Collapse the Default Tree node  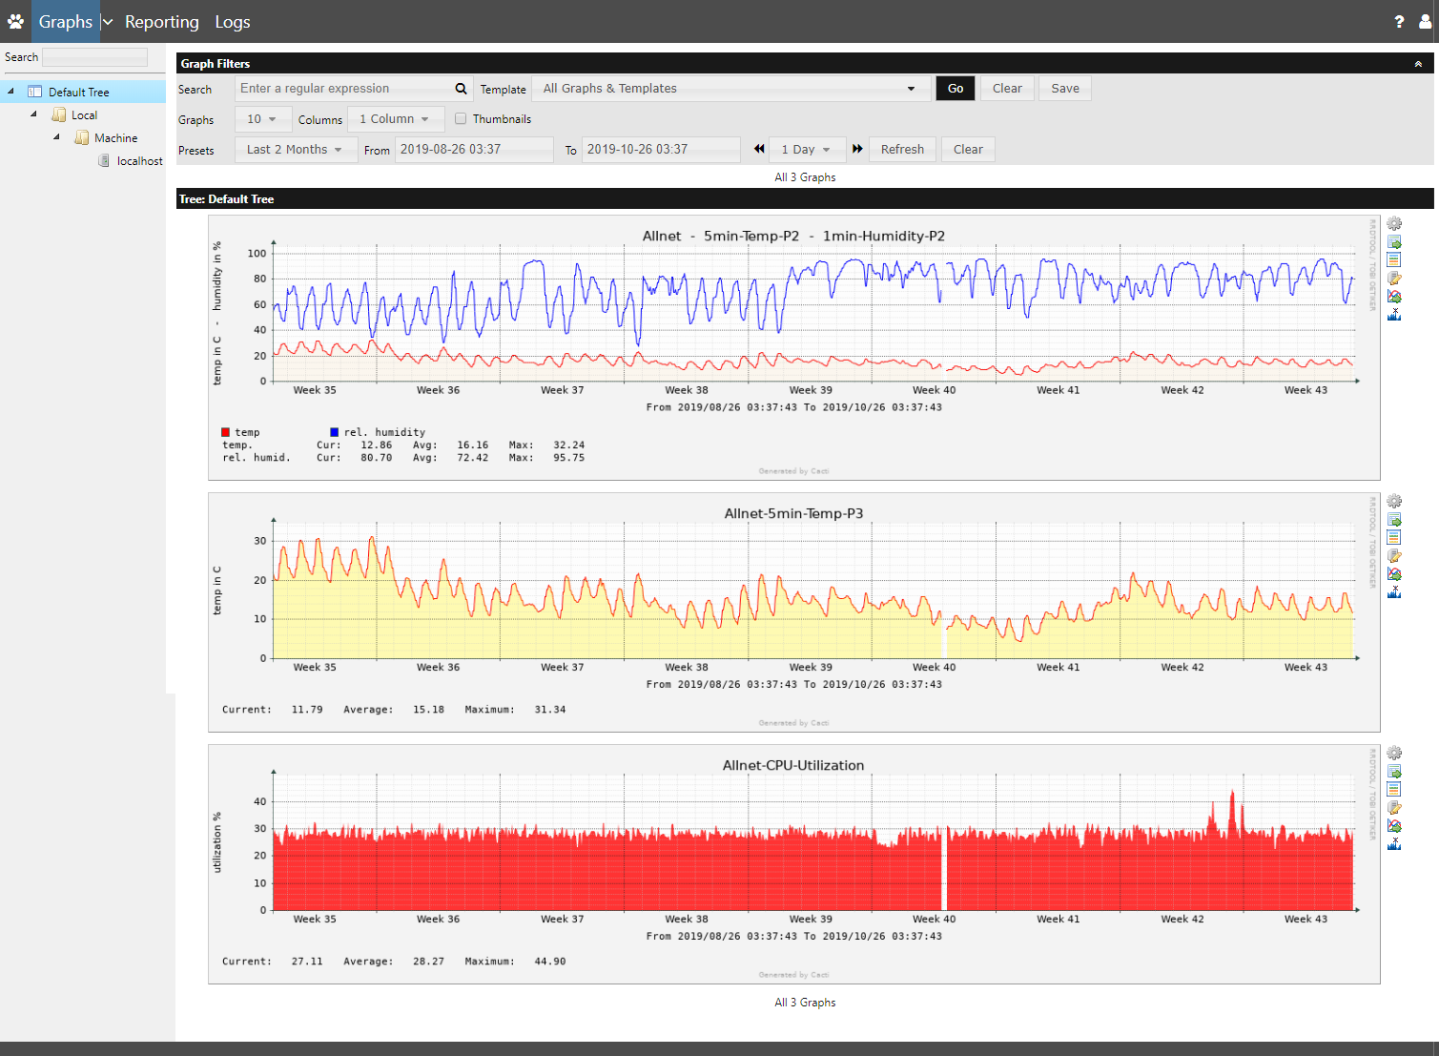point(10,92)
